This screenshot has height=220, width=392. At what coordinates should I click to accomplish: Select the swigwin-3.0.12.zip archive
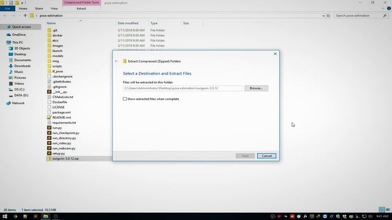[66, 159]
